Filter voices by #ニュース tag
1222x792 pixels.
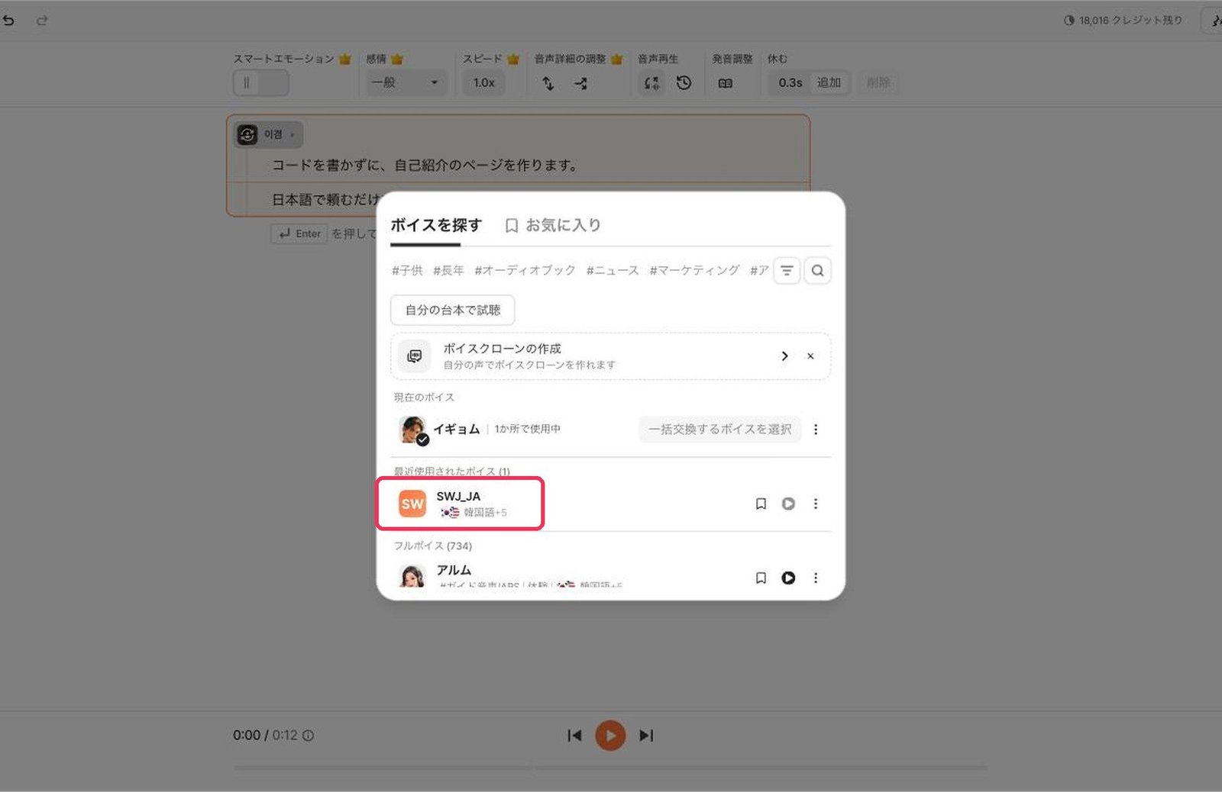613,270
